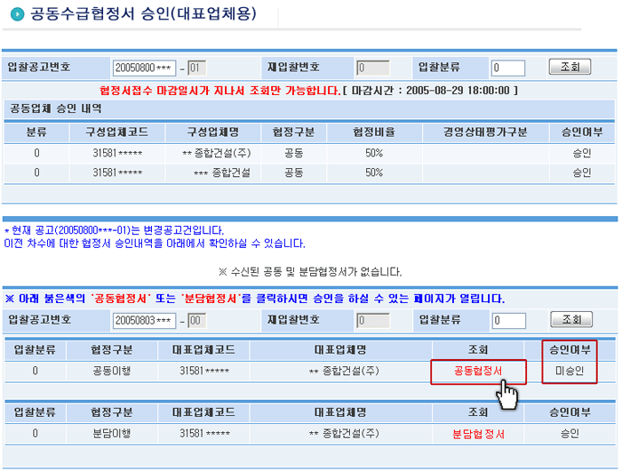Click the blue arrow icon beside the page title
This screenshot has height=472, width=622.
click(x=16, y=15)
